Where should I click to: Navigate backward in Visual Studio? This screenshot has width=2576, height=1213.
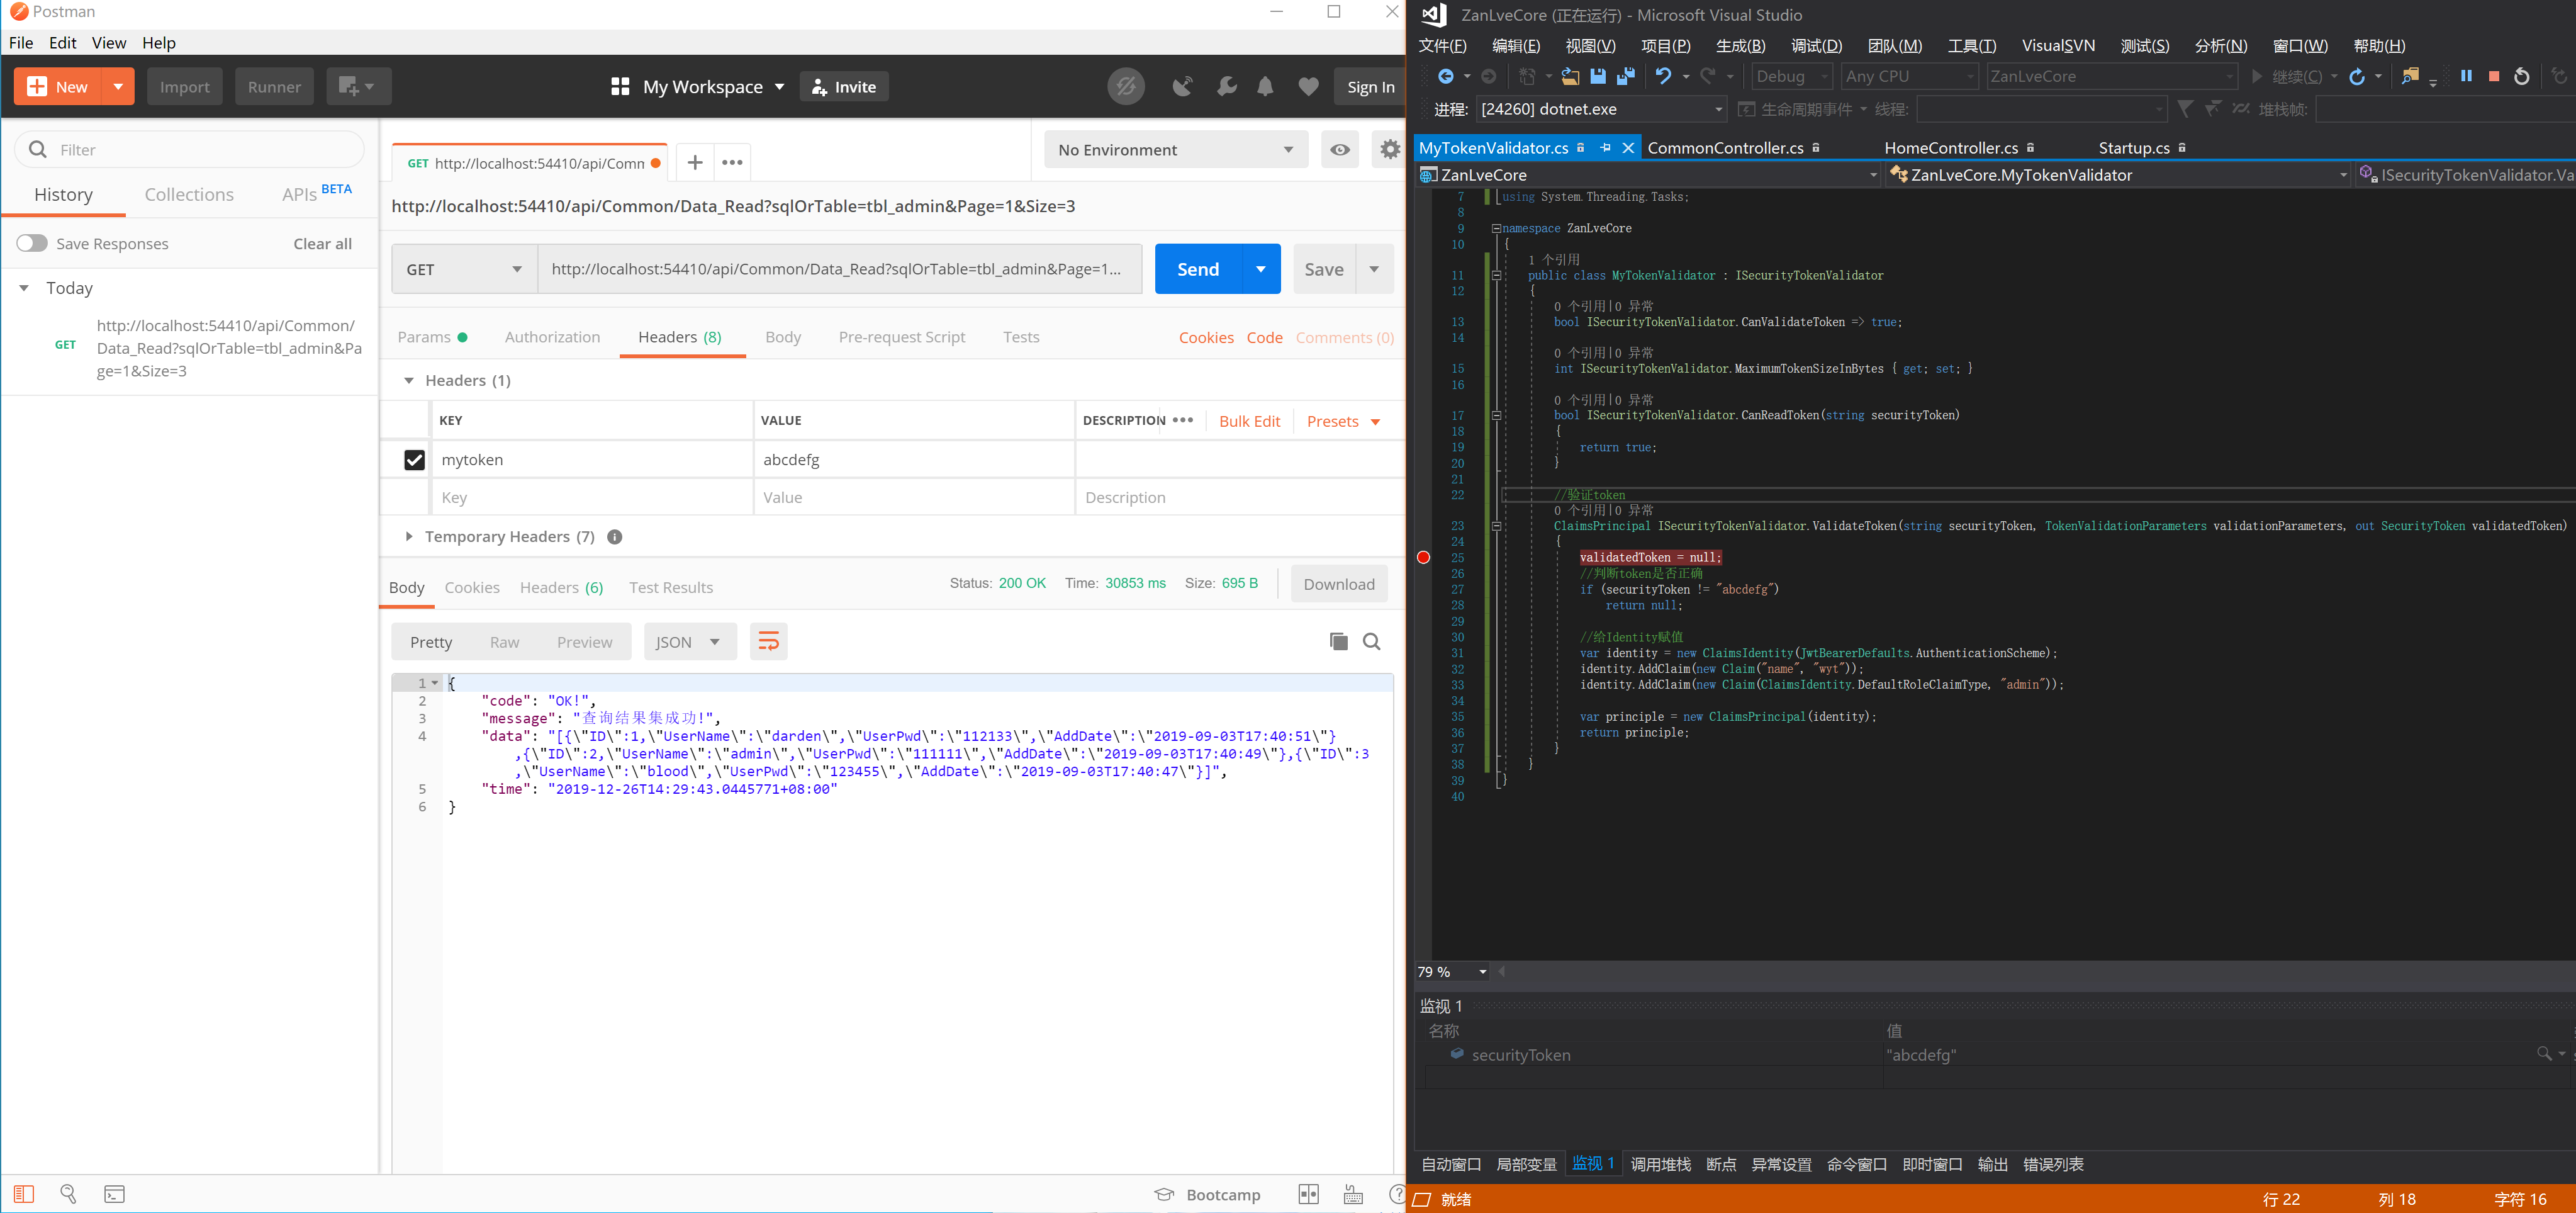tap(1445, 76)
